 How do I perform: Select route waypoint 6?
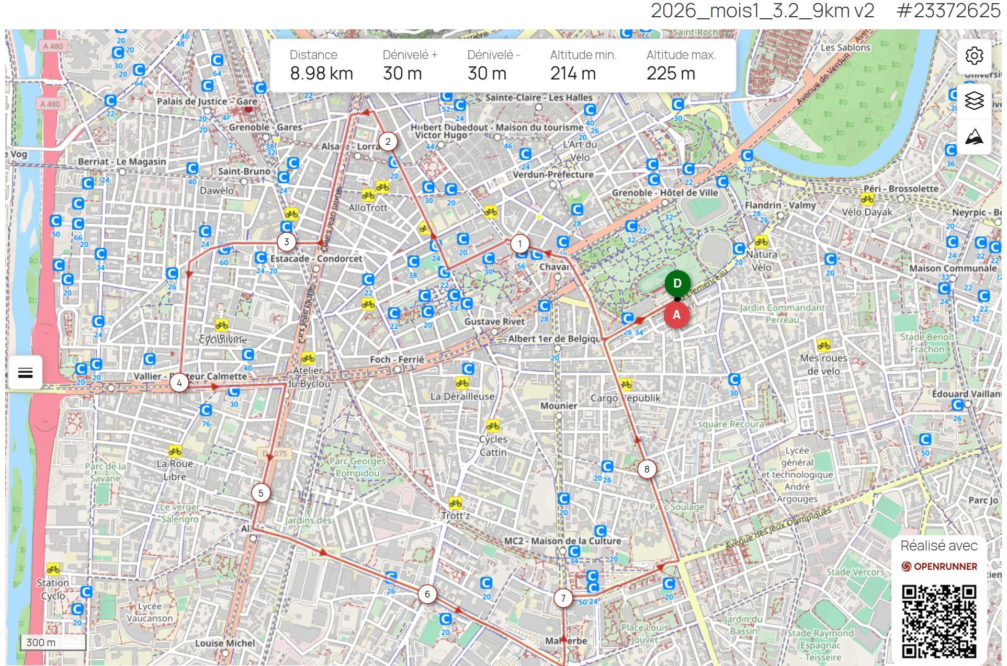click(427, 594)
